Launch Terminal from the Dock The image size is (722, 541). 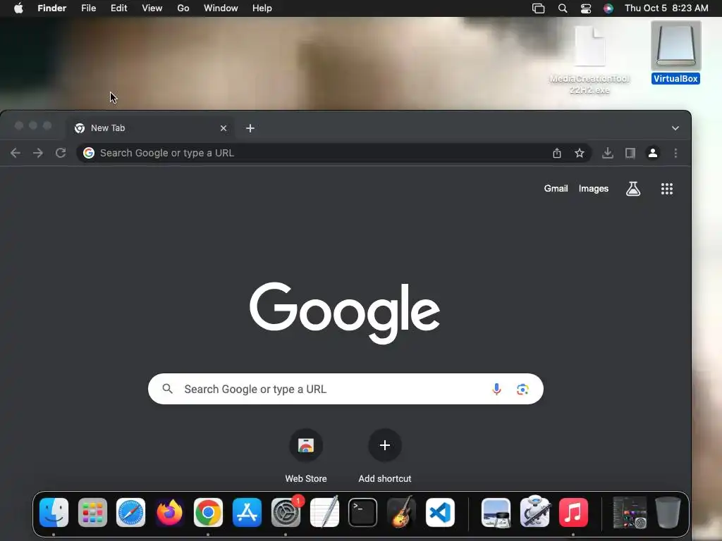coord(363,513)
